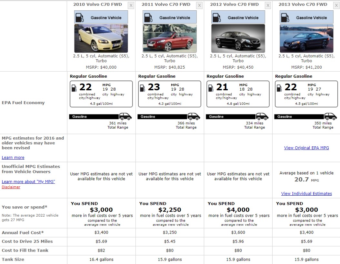This screenshot has height=264, width=340.
Task: Click the 2013 Volvo C70 FWD title
Action: pos(303,4)
